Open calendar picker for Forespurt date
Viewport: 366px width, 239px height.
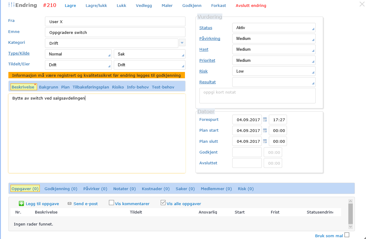point(265,120)
